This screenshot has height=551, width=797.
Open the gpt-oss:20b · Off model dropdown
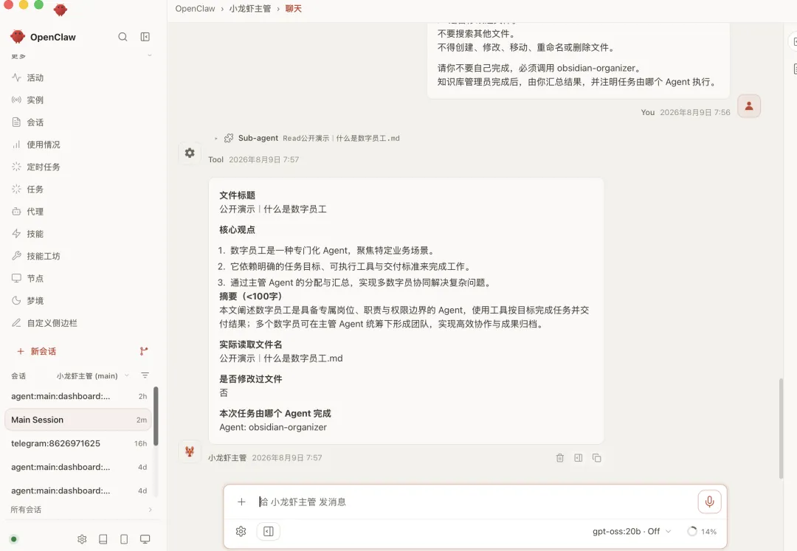click(x=632, y=531)
